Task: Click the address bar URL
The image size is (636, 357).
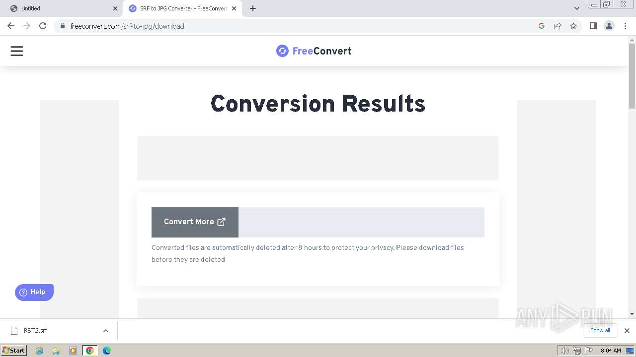Action: coord(127,26)
